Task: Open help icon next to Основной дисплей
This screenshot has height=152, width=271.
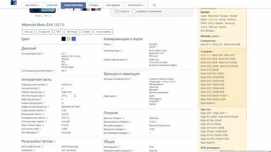Action: [43, 54]
